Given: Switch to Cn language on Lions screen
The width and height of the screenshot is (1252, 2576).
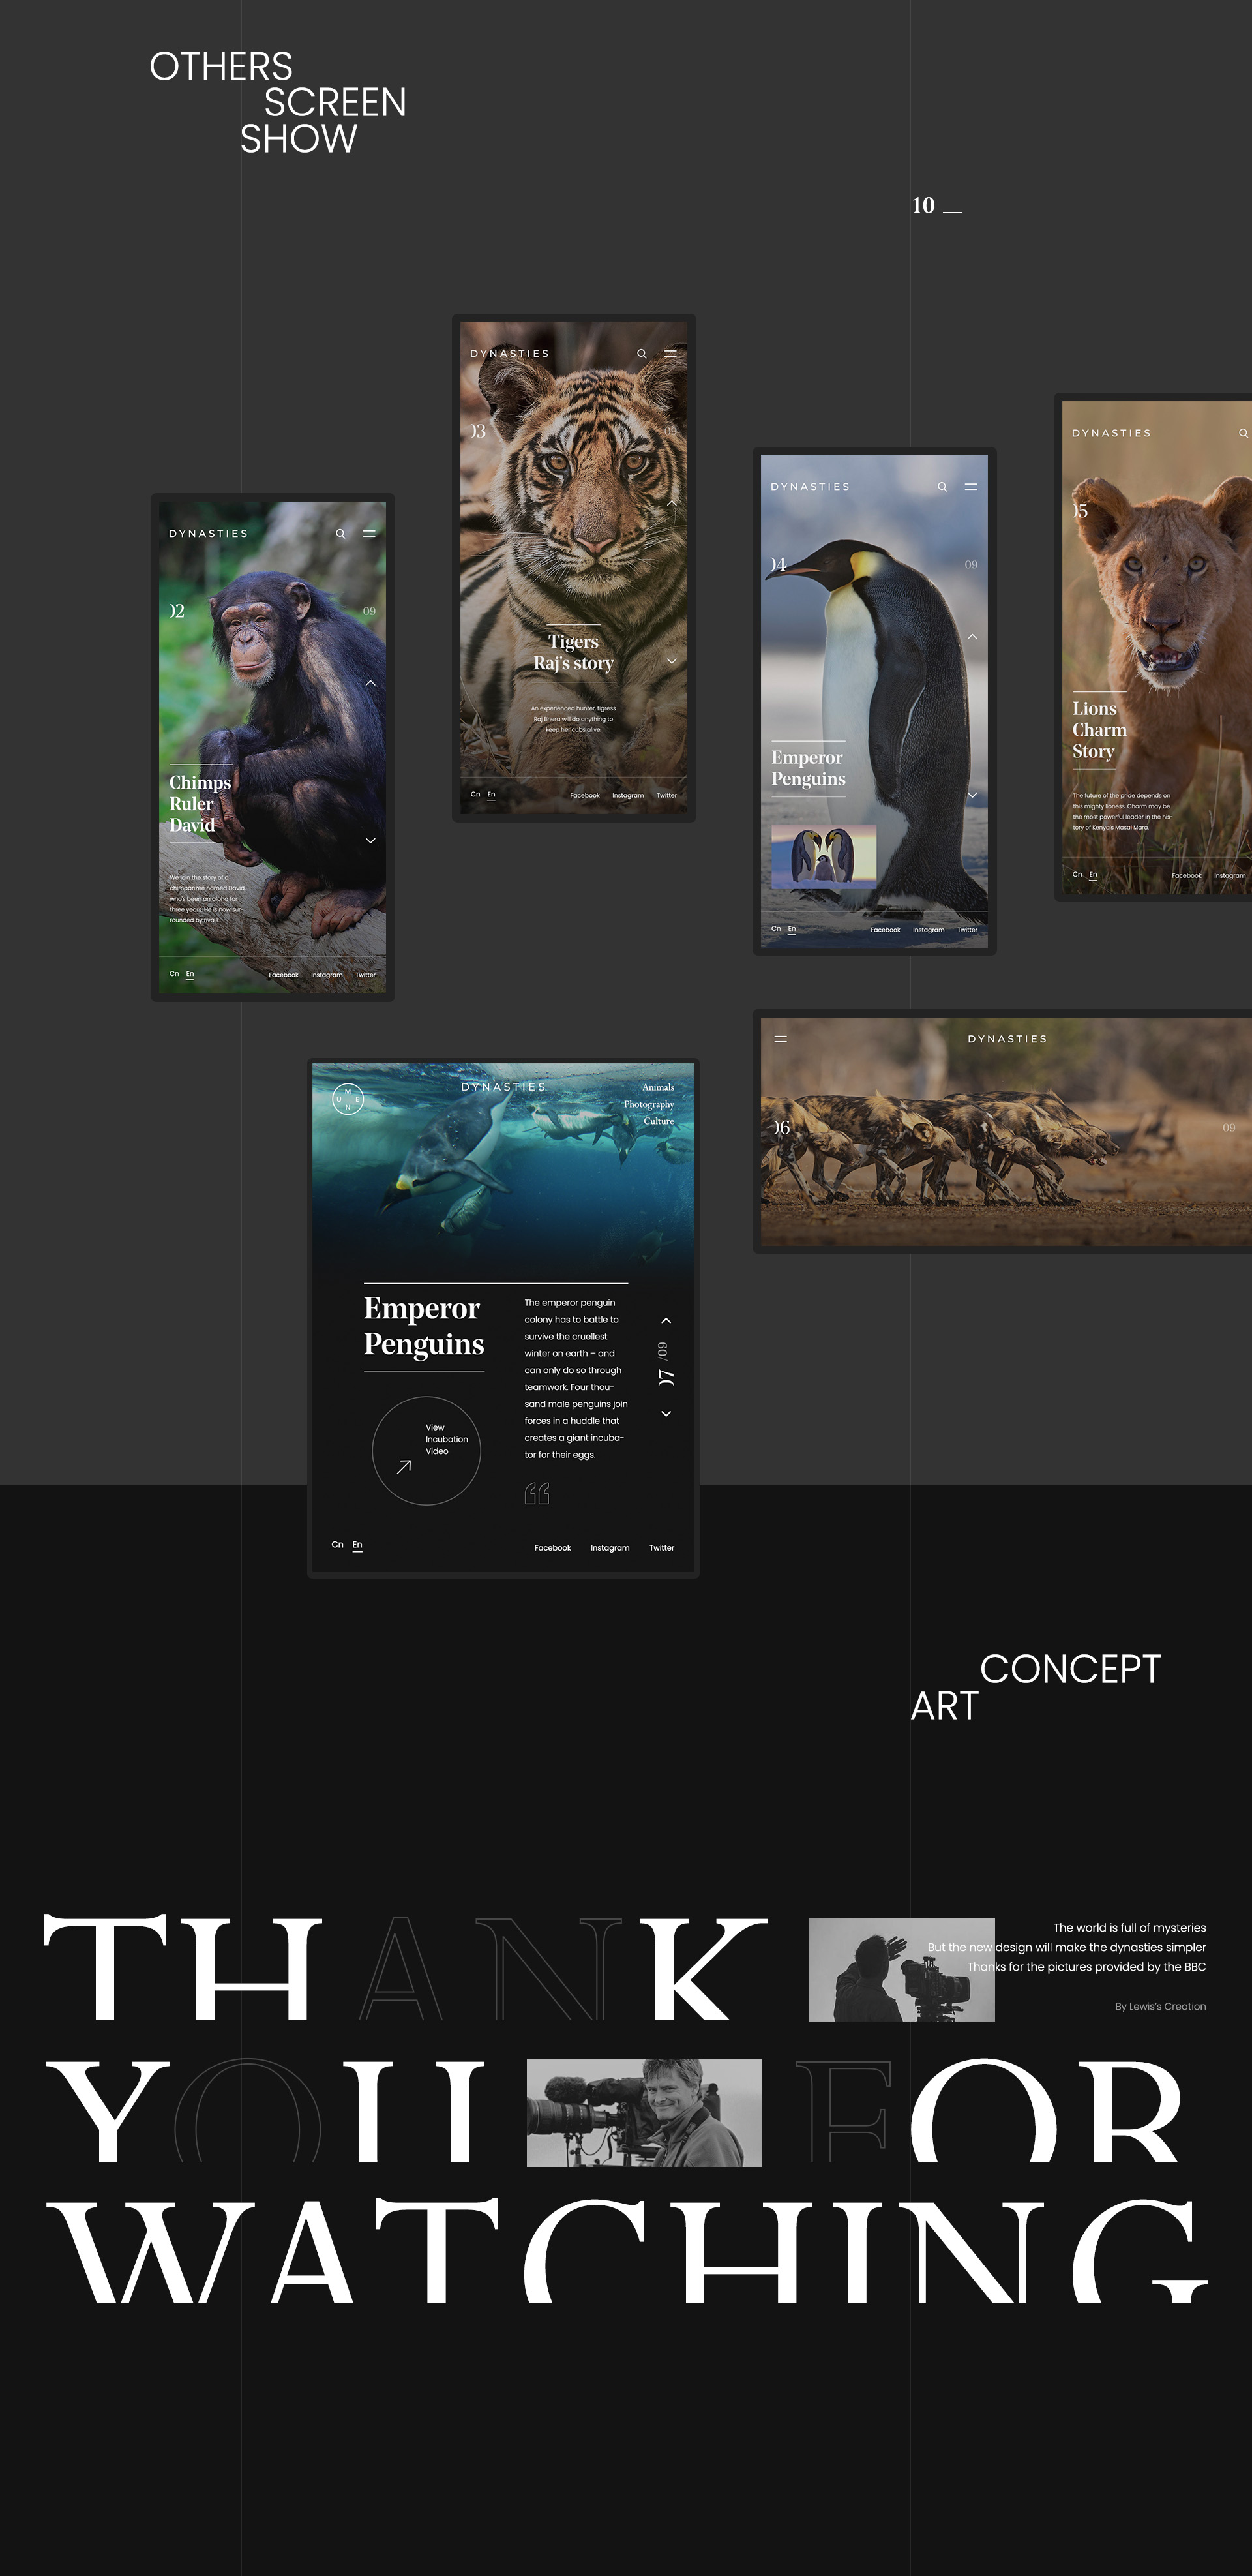Looking at the screenshot, I should (x=1077, y=875).
